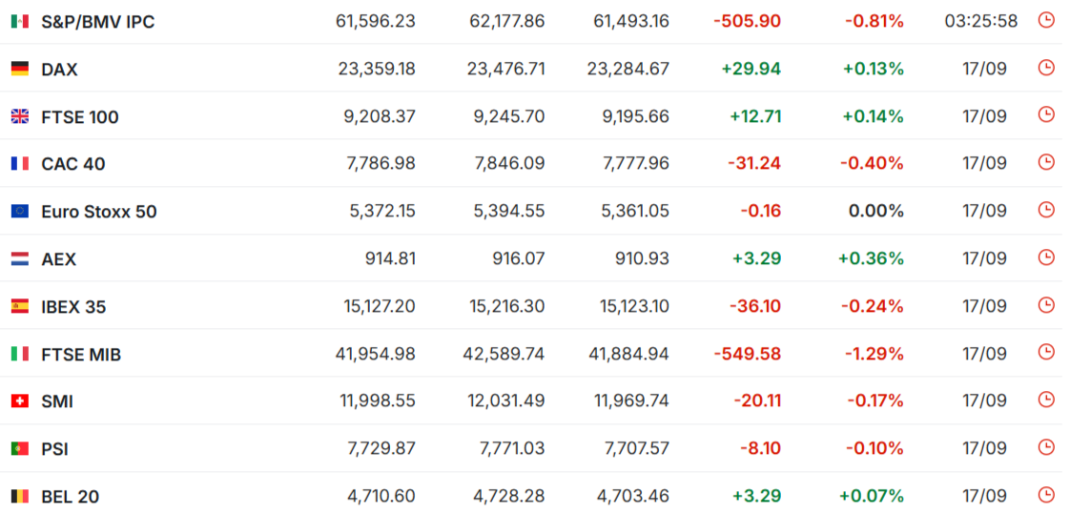Click the clock icon in the DAX row

(1045, 68)
